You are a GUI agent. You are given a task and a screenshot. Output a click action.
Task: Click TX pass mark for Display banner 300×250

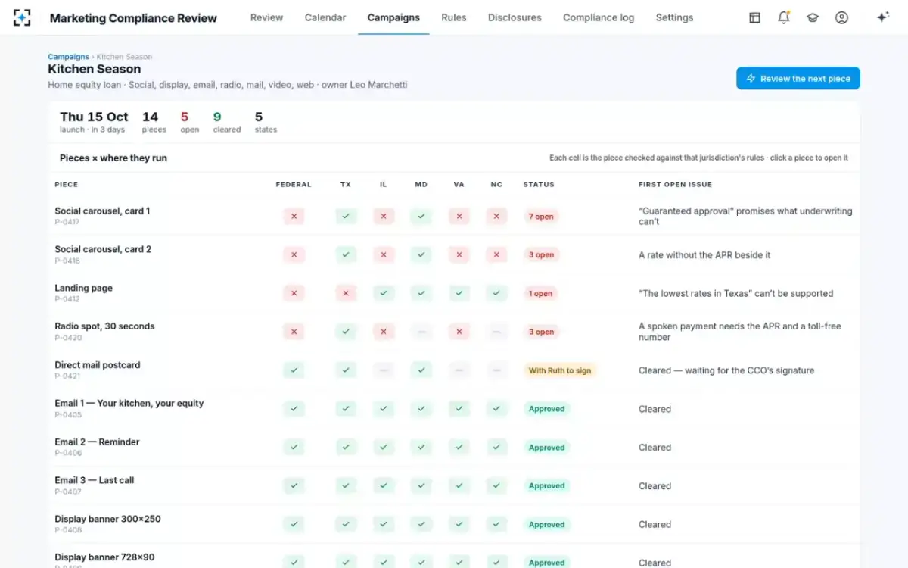pos(346,524)
